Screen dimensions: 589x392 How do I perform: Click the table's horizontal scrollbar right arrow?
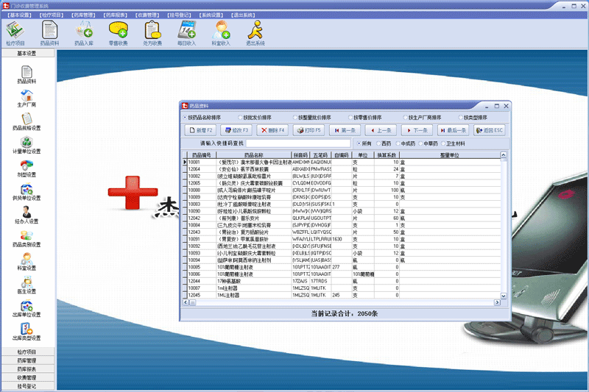[498, 302]
